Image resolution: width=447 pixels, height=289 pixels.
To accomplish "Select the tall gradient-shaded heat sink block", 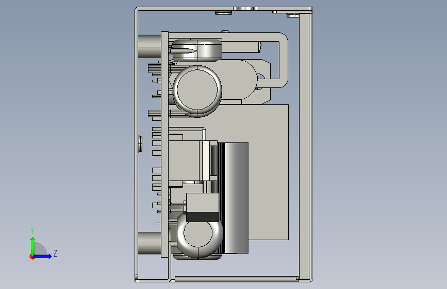I will click(236, 197).
